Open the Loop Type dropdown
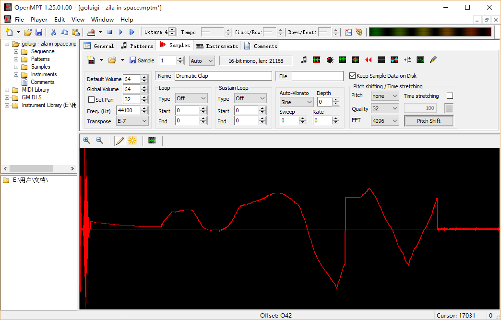Screen dimensions: 501x320 [191, 98]
